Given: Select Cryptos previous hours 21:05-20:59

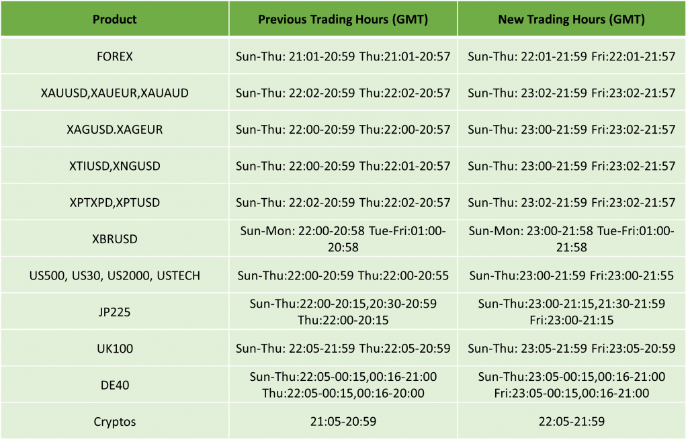Looking at the screenshot, I should (x=343, y=421).
